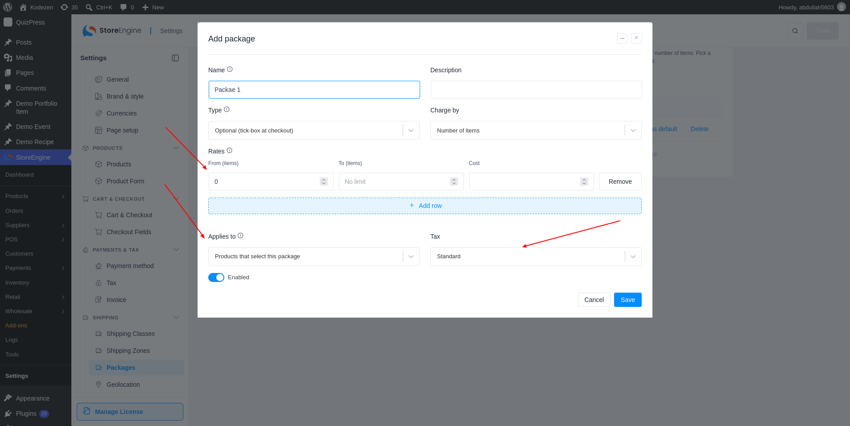Collapse the PRODUCTS section chevron

click(176, 148)
